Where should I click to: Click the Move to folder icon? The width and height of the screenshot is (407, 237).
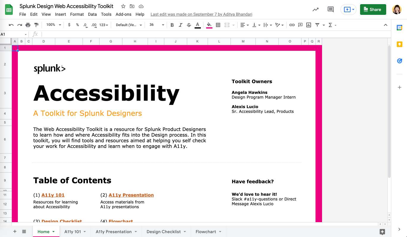click(x=132, y=6)
